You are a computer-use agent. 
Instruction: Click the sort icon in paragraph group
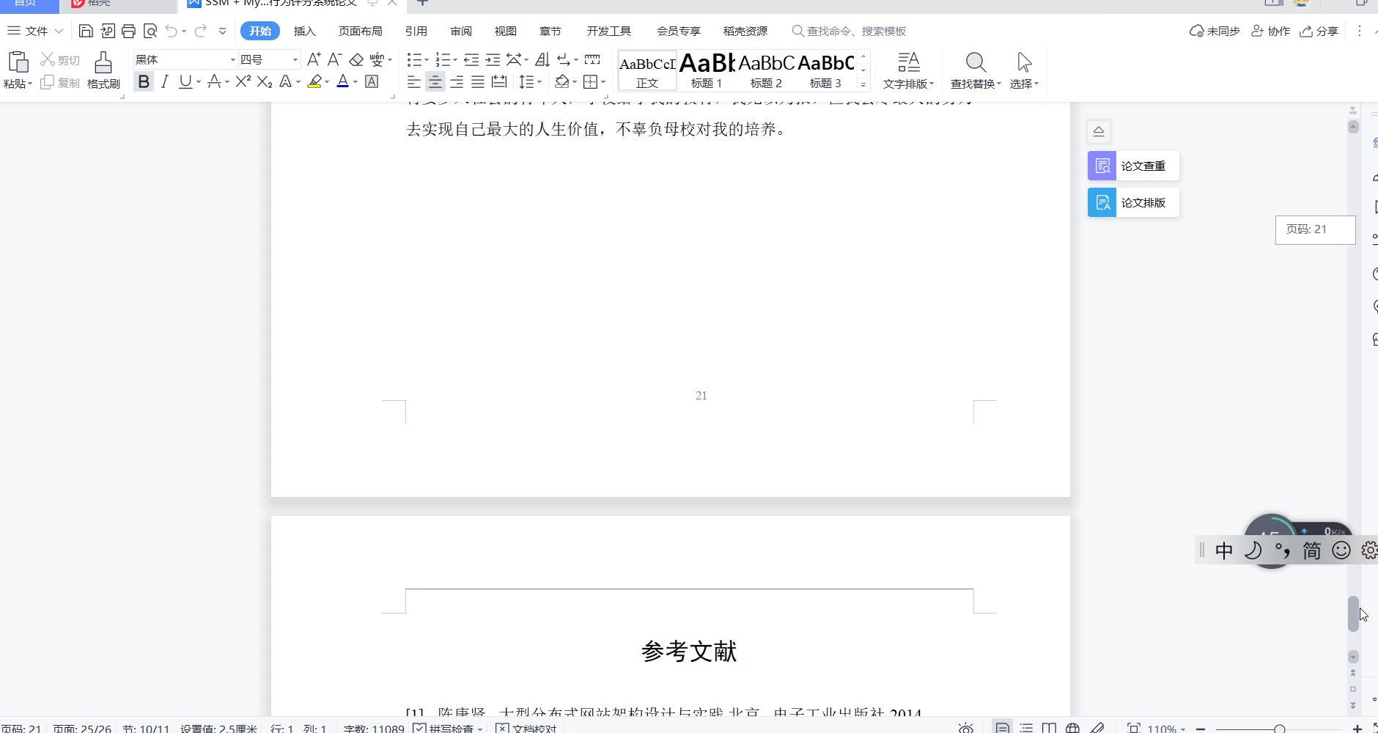pos(542,59)
